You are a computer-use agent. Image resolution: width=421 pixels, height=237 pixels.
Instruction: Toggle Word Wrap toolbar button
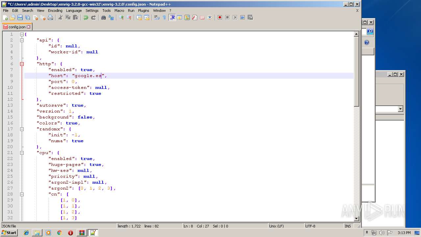click(157, 17)
